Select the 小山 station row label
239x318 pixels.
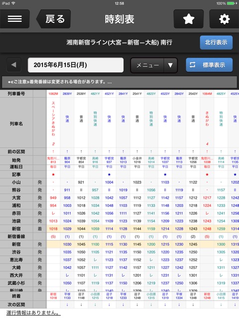[x=16, y=182]
